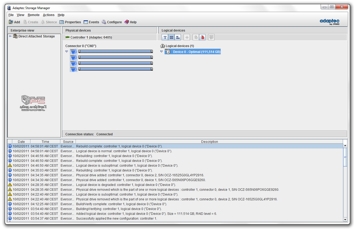Sort events by Time column header
354x229 pixels.
click(45, 142)
